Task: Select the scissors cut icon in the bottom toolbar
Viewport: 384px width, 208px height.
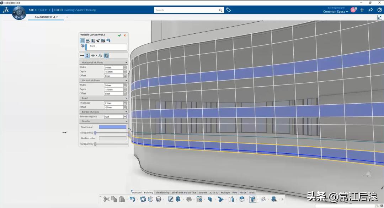Action: 107,199
